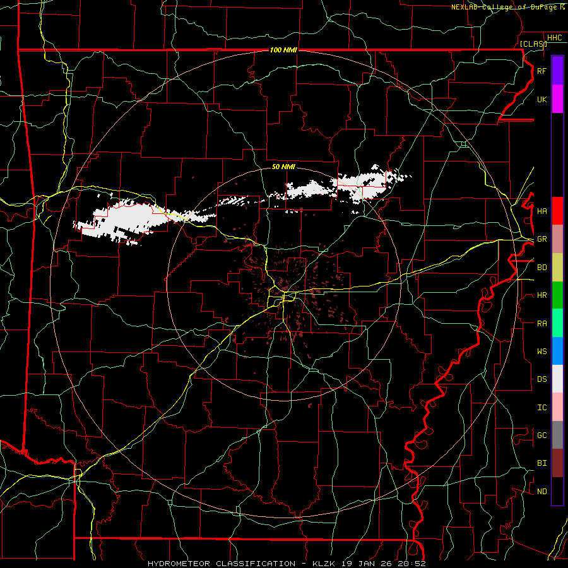This screenshot has height=568, width=568.
Task: Click the 100 NMI range ring label
Action: [283, 50]
